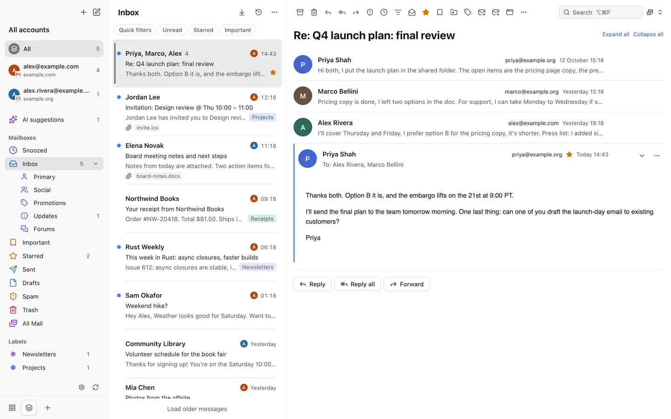Viewport: 671px width, 419px height.
Task: Open the Starred mailbox in sidebar
Action: pos(54,256)
